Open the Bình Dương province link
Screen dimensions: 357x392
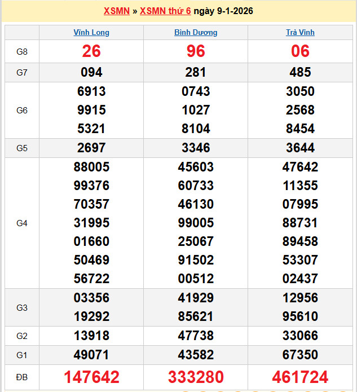click(x=196, y=33)
